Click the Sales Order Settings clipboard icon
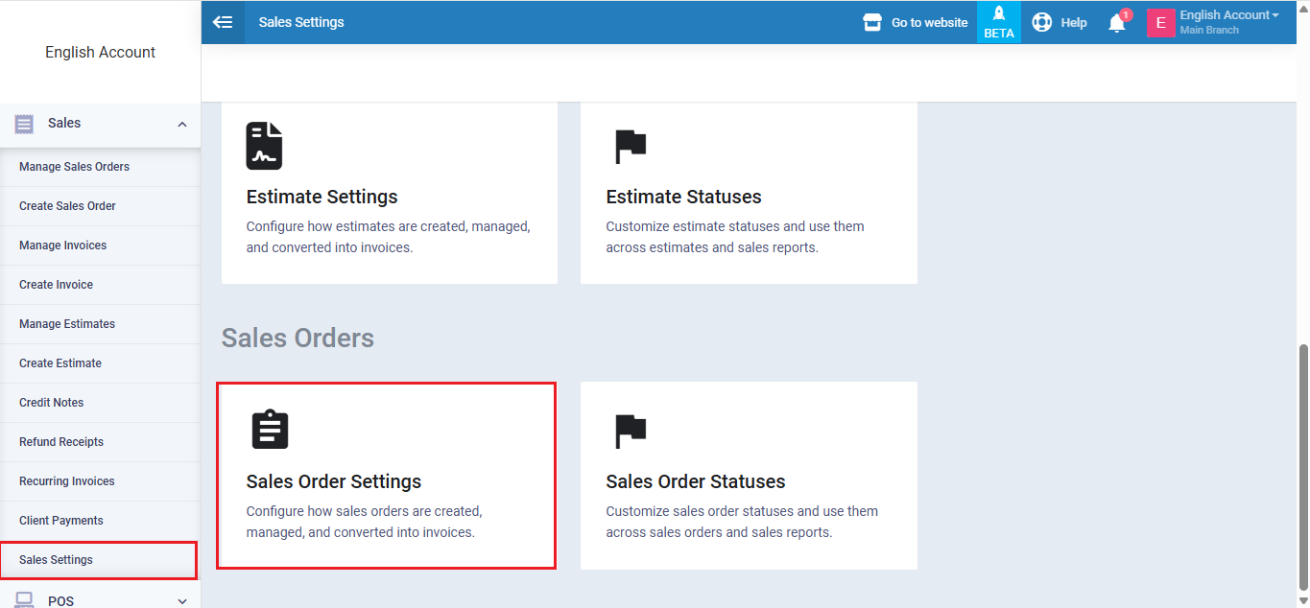This screenshot has width=1310, height=608. click(270, 431)
